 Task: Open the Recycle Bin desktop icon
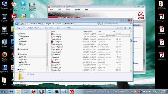(x=4, y=18)
